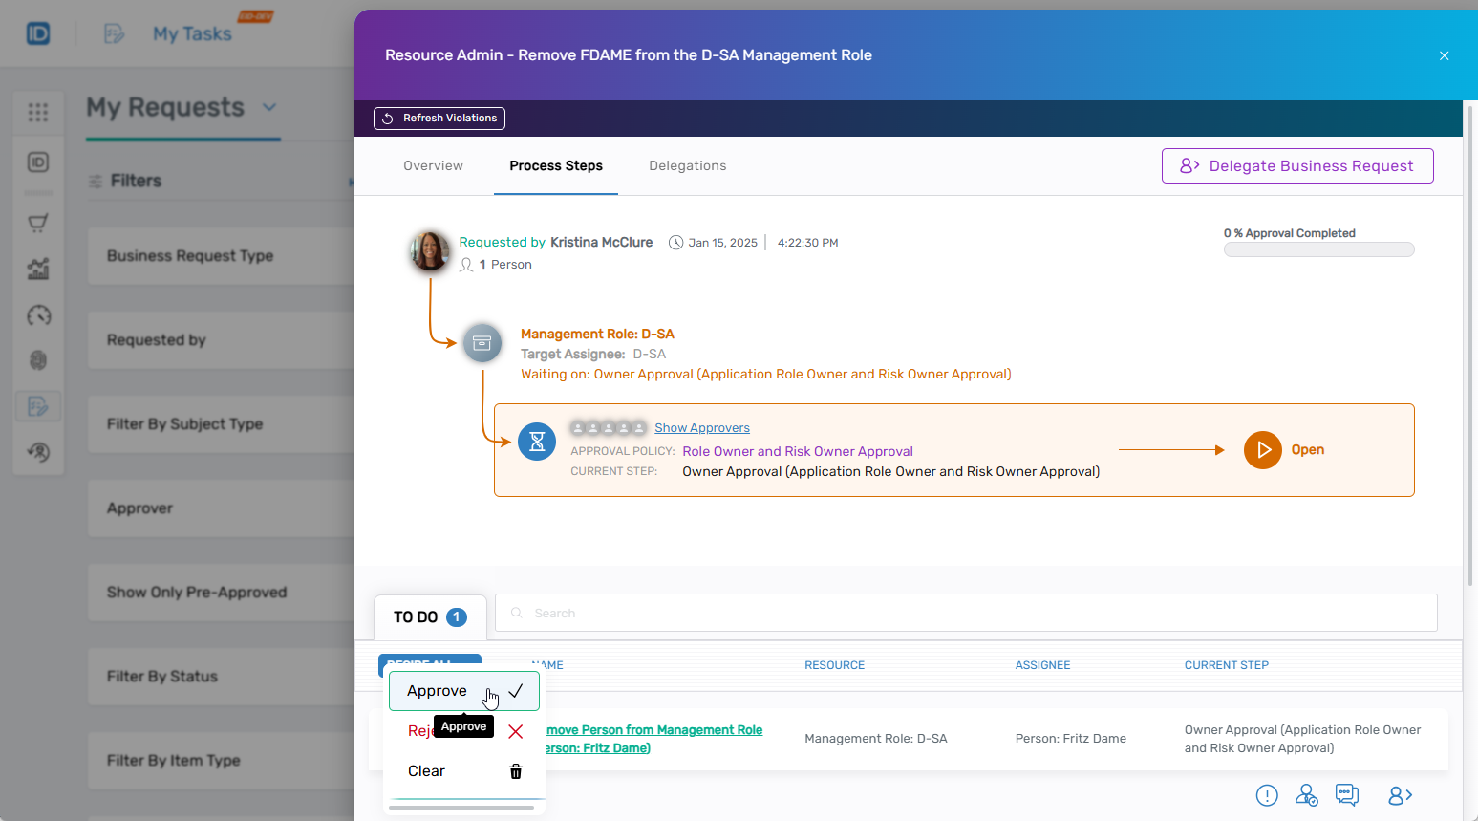Click the red X reject icon

click(x=516, y=732)
